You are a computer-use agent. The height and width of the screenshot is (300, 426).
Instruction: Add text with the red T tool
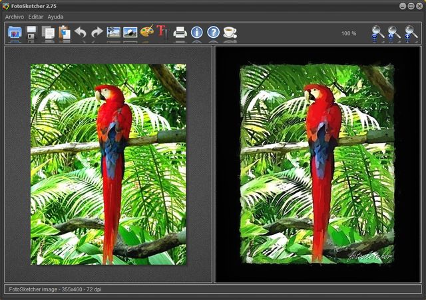pos(162,32)
